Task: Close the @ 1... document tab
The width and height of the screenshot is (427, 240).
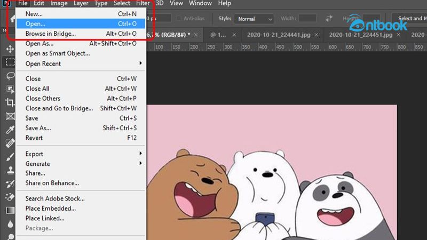Action: (x=234, y=35)
